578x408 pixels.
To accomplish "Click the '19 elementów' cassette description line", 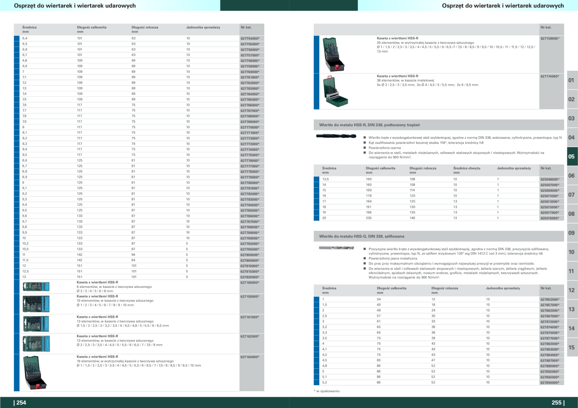I will tap(125, 361).
